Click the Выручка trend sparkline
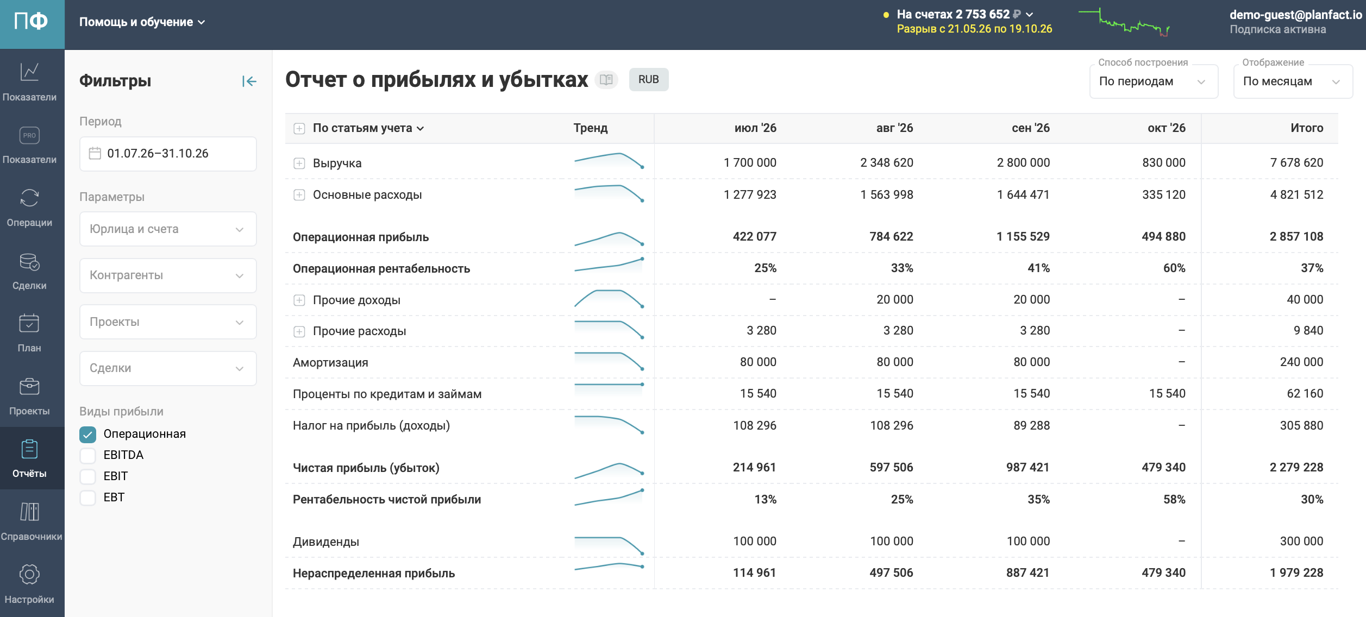The image size is (1366, 617). 609,161
